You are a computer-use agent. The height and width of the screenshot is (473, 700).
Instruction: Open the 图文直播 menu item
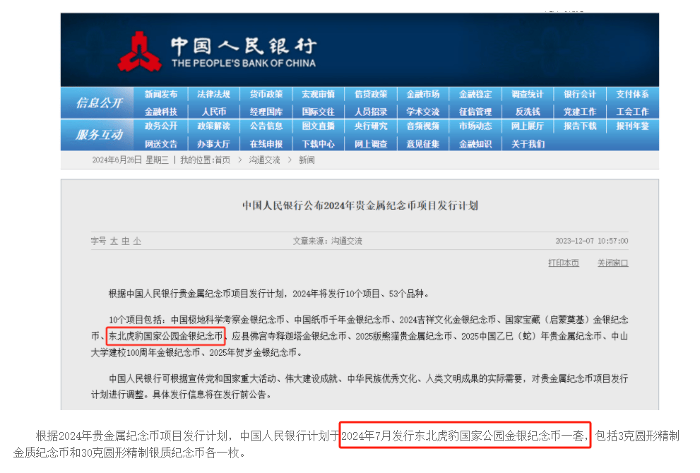319,126
